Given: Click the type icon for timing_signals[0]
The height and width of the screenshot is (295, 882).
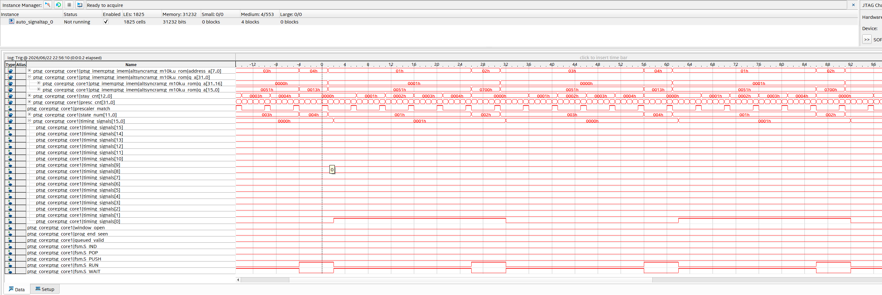Looking at the screenshot, I should (x=10, y=221).
